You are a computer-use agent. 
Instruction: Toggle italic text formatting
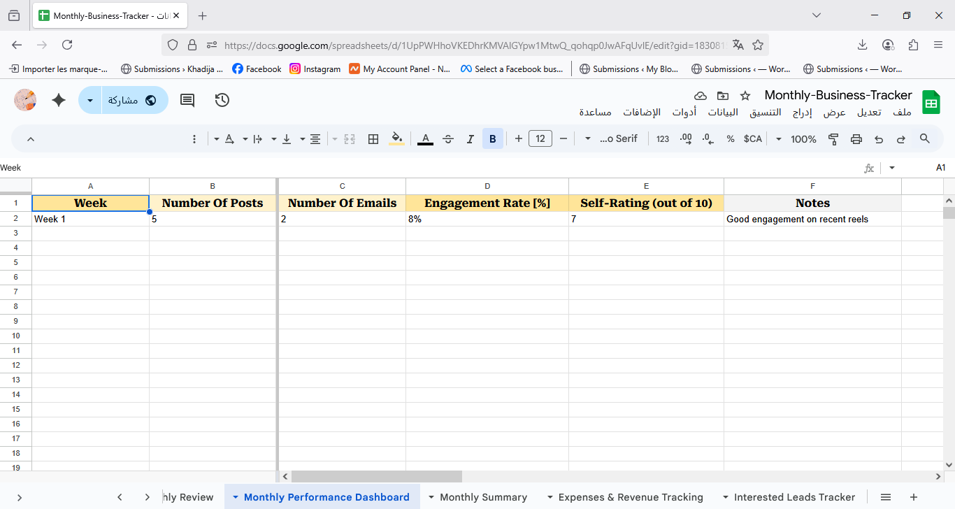coord(471,139)
